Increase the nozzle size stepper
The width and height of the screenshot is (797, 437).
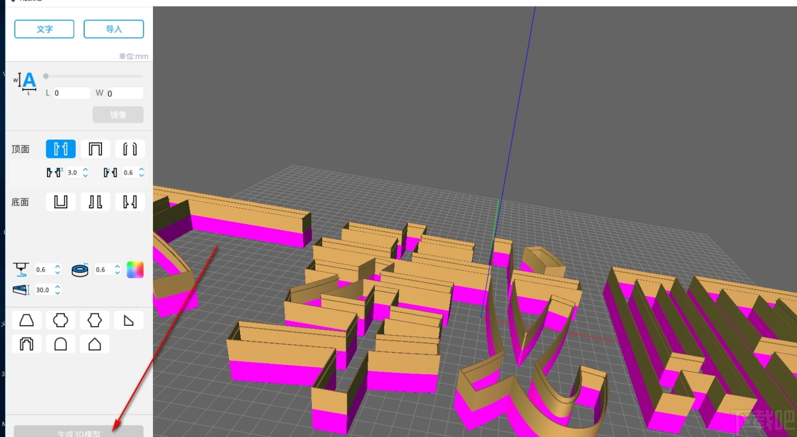(57, 267)
